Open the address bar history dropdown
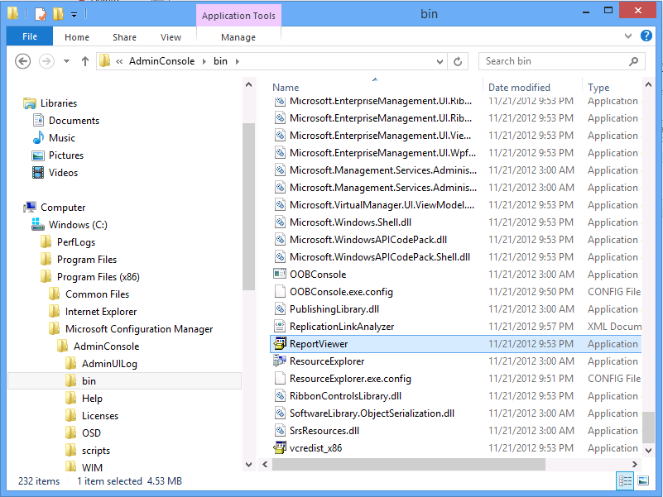 [440, 62]
